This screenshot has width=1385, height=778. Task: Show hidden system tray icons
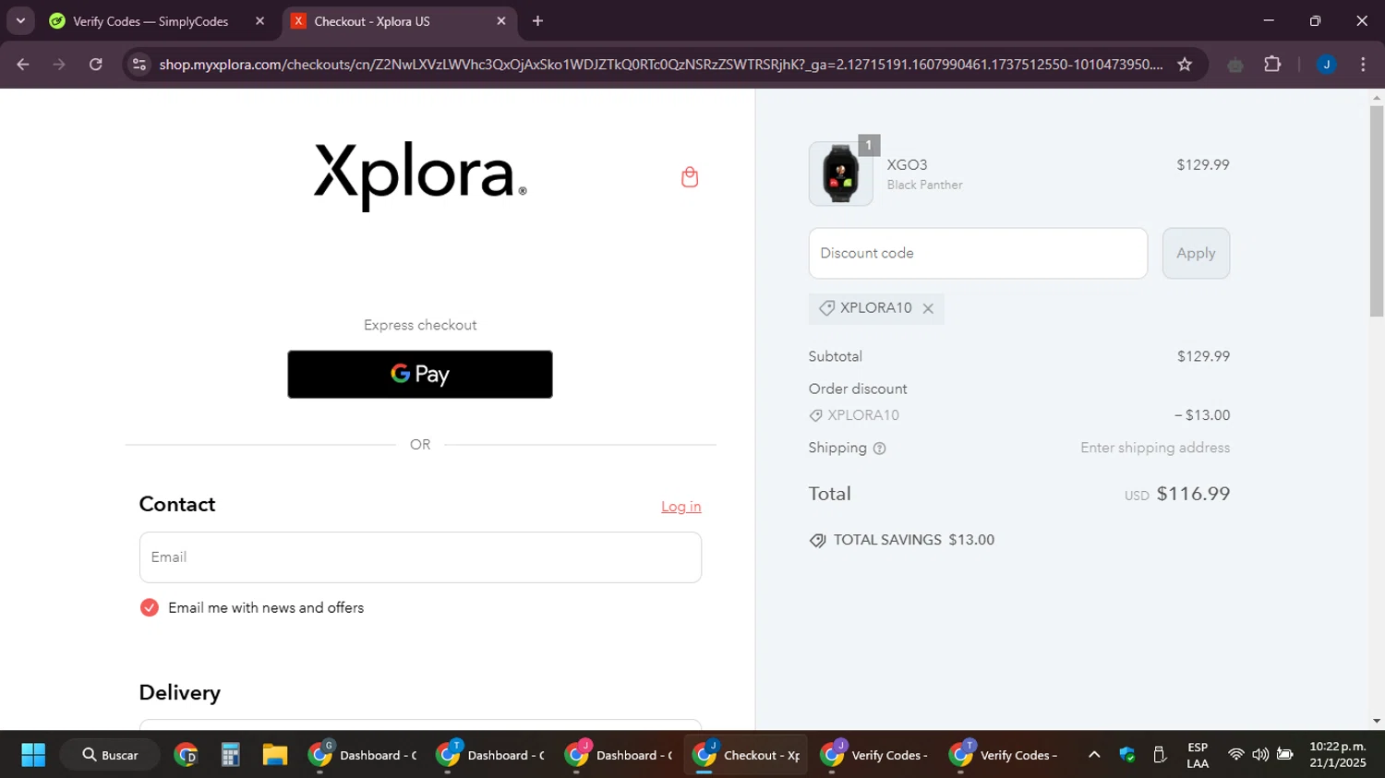(1094, 755)
